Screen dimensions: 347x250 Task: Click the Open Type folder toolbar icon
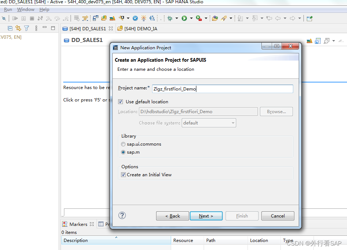[215, 18]
